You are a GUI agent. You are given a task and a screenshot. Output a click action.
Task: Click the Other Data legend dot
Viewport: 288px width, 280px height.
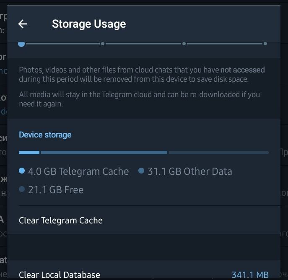pos(141,171)
